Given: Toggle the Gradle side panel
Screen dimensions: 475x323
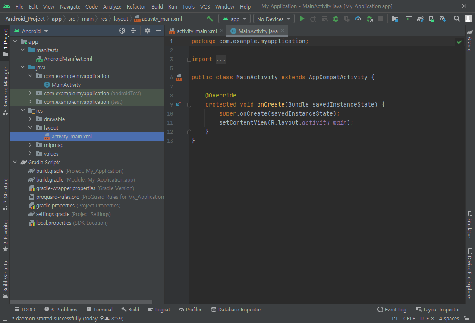Looking at the screenshot, I should (x=469, y=40).
